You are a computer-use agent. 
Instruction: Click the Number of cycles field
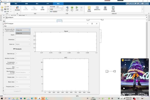[23, 58]
